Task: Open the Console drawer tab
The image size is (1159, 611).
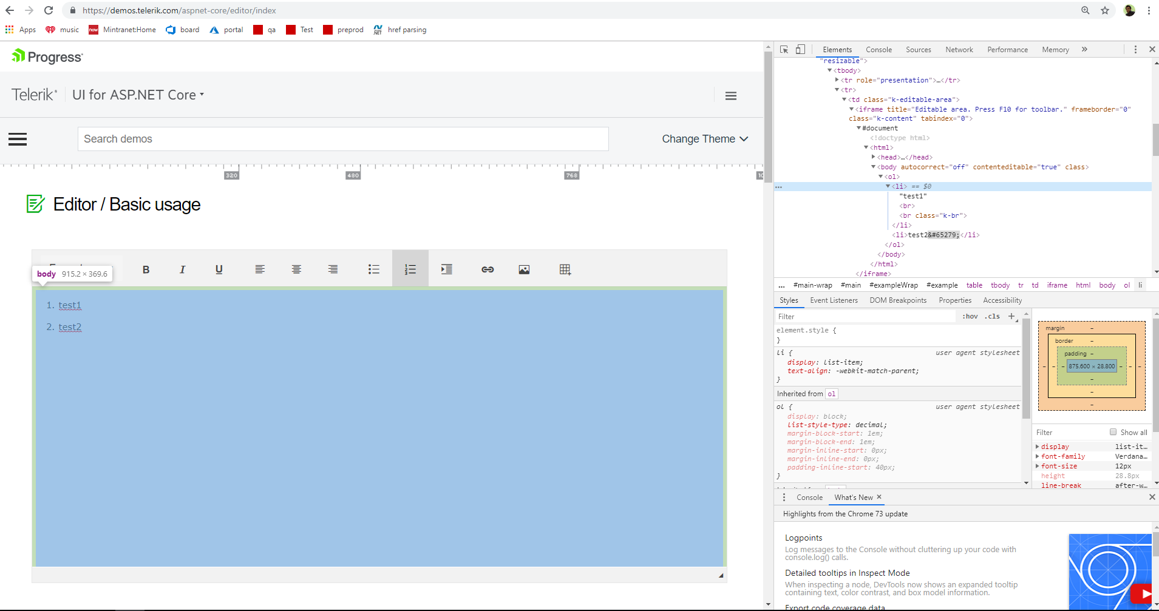Action: click(809, 498)
